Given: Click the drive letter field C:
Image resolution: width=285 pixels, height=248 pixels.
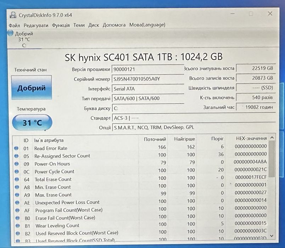Looking at the screenshot, I should click(148, 108).
